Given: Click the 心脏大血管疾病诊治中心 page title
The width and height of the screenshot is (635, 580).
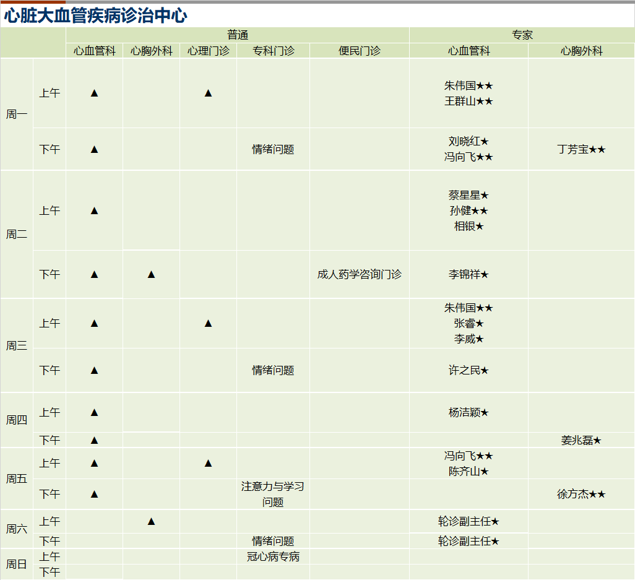Looking at the screenshot, I should click(95, 16).
